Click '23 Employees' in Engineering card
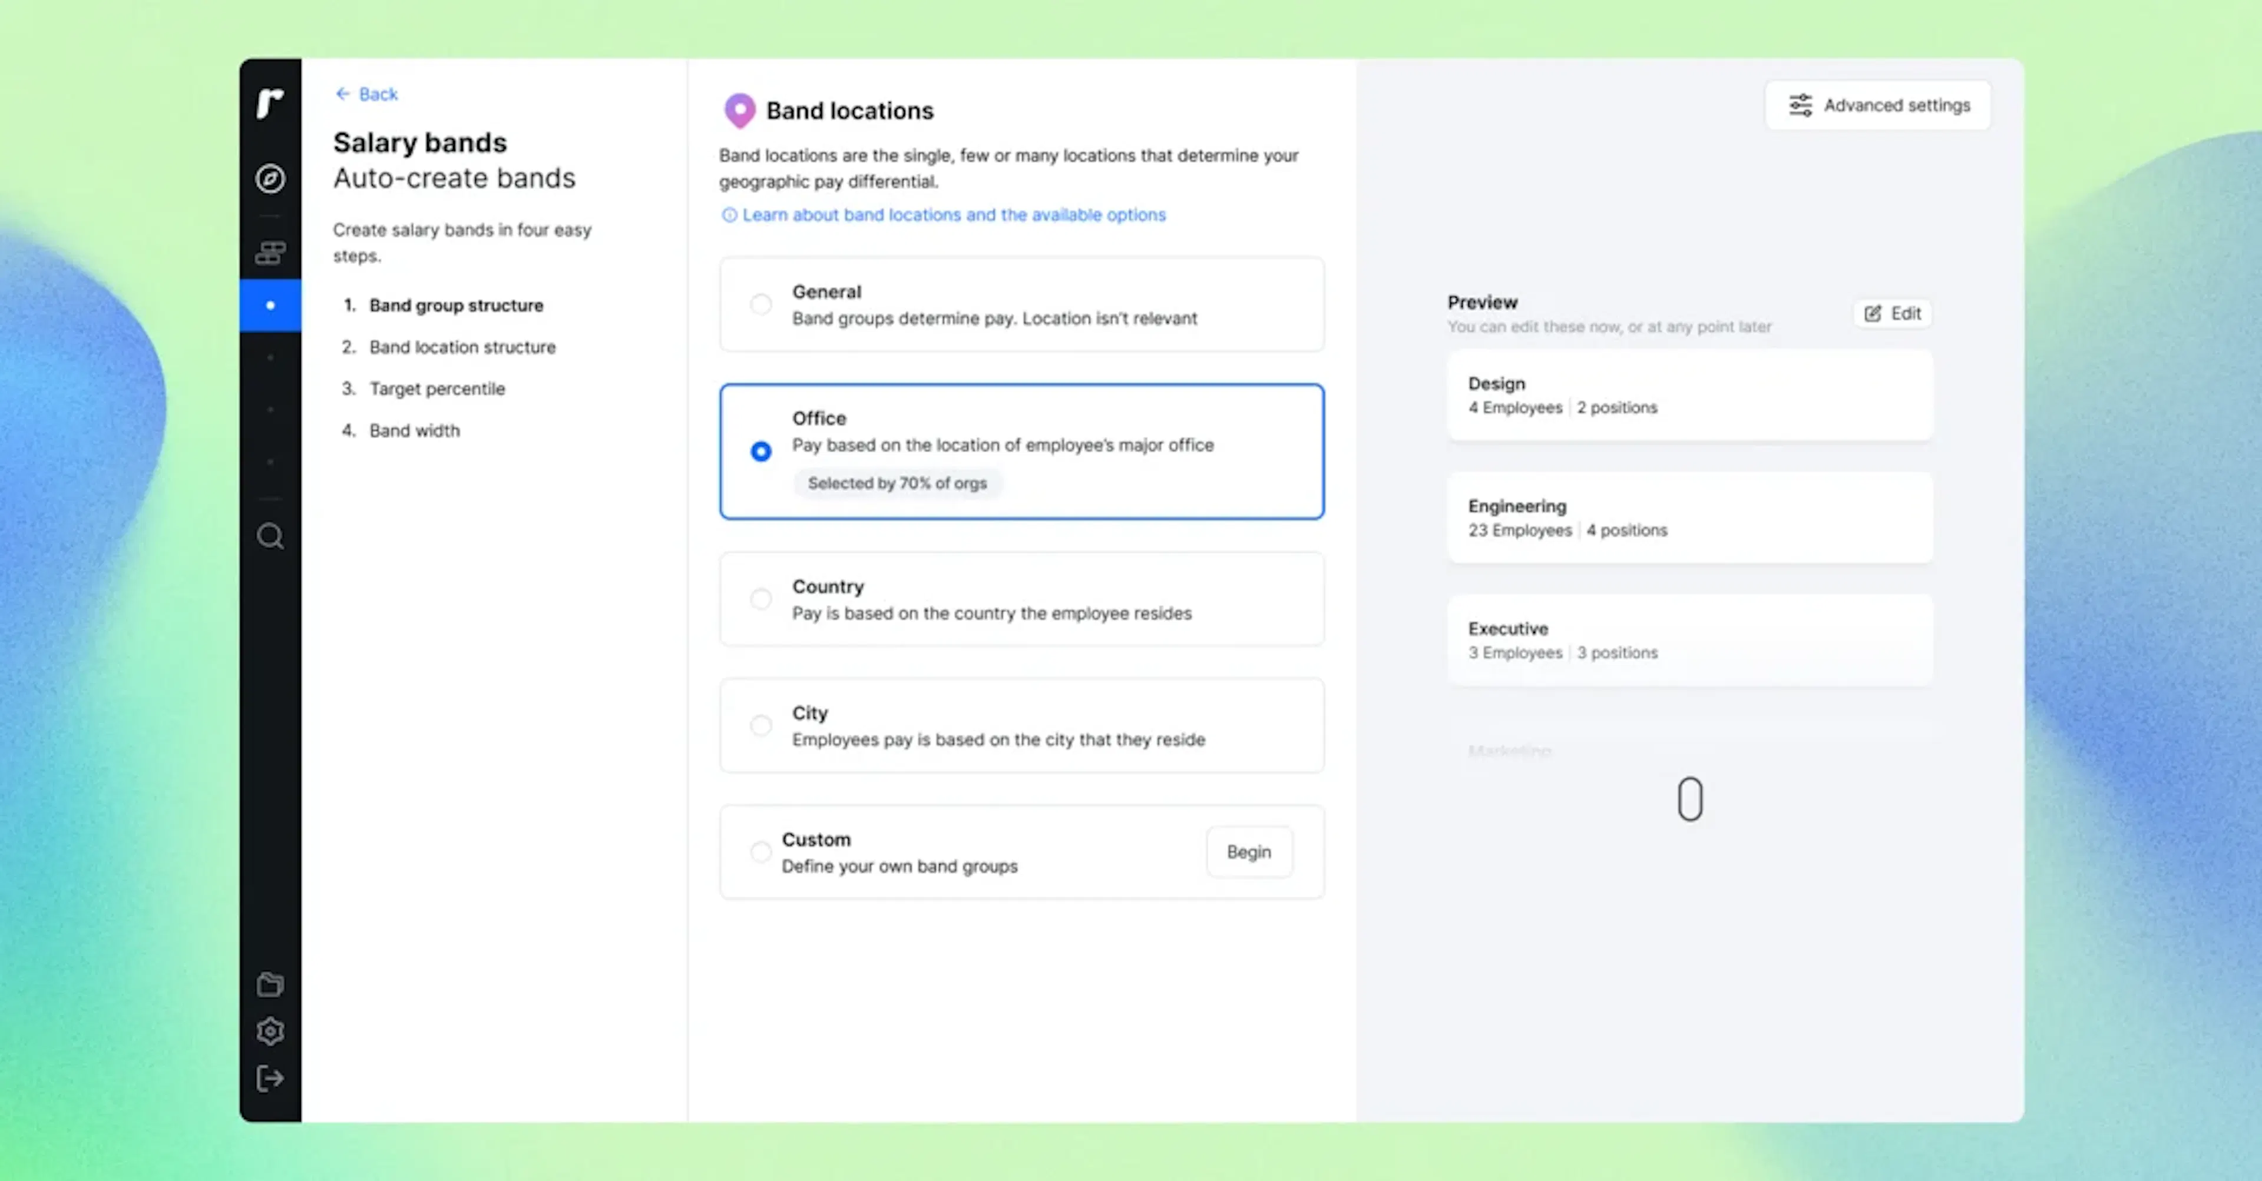This screenshot has height=1181, width=2262. pos(1519,531)
